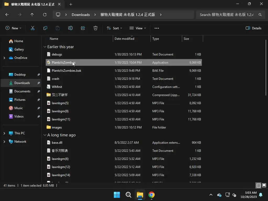This screenshot has height=201, width=268.
Task: Open the Details pane
Action: 253,28
